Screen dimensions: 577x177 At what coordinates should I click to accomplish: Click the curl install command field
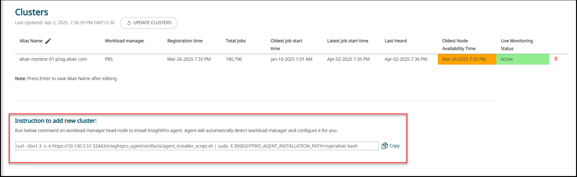196,146
